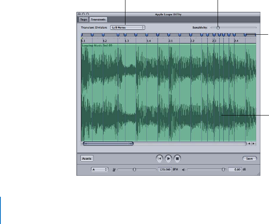Select the transient marker at beat 2.1
Screen dimensions: 269x224
pyautogui.click(x=169, y=35)
